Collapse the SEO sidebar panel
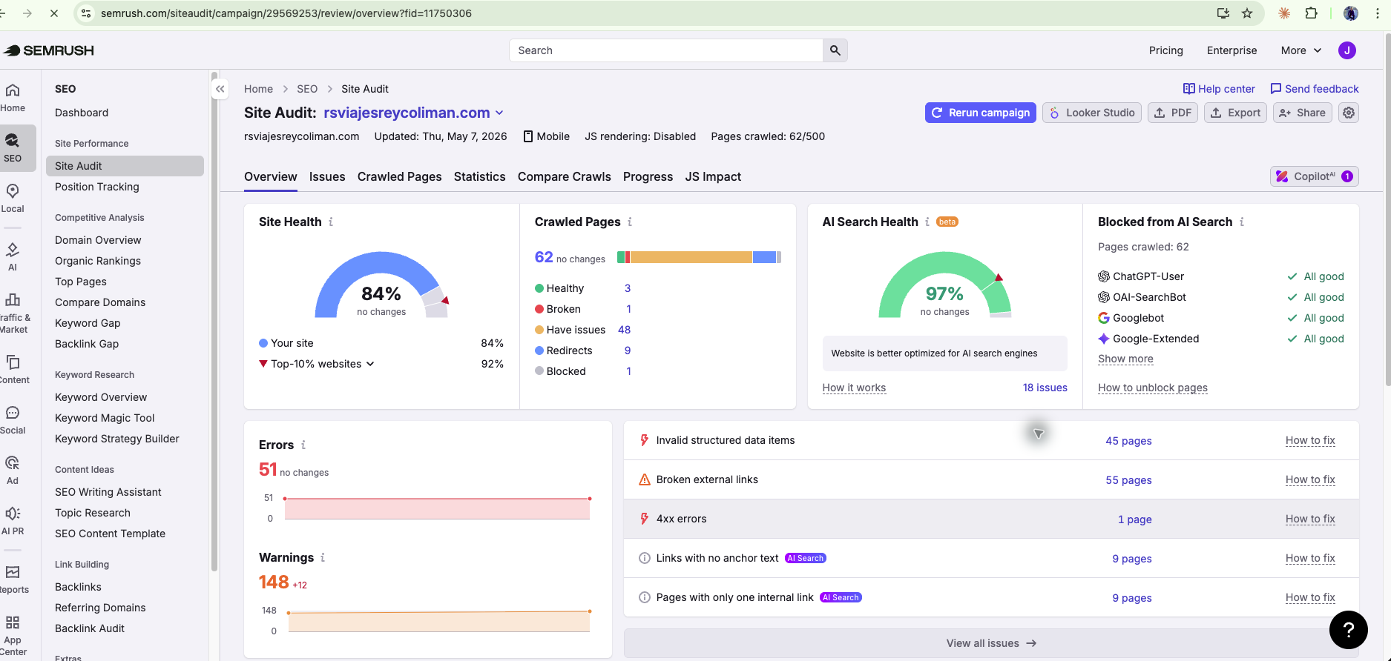The image size is (1391, 661). [220, 89]
